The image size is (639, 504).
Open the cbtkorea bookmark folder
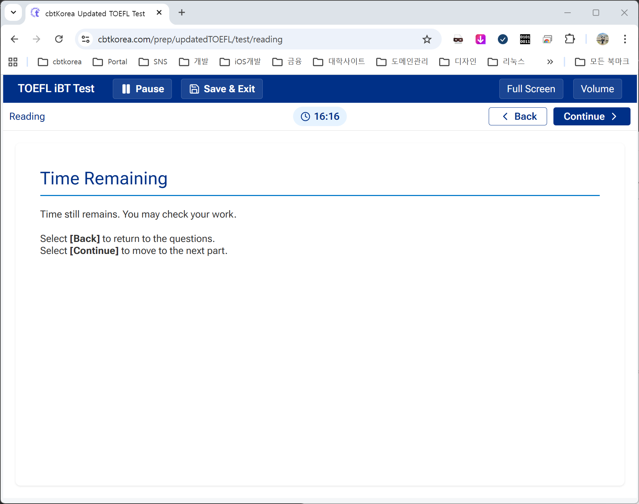(x=60, y=62)
